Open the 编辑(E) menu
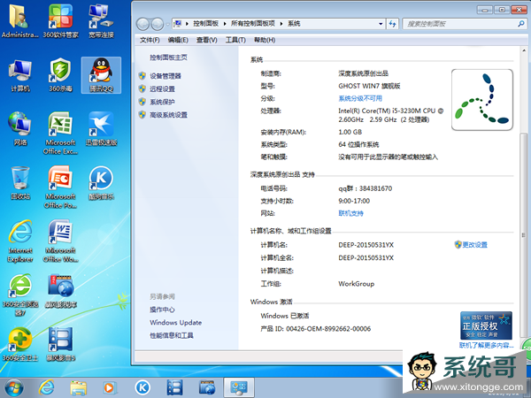This screenshot has width=531, height=398. click(178, 40)
